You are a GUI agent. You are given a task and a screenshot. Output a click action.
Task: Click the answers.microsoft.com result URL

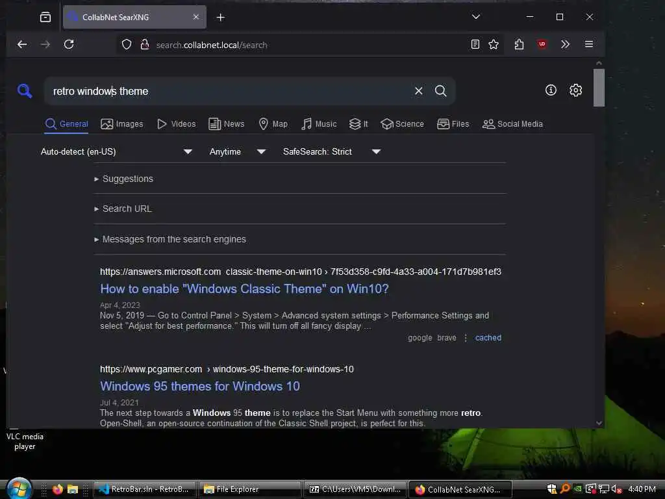300,272
